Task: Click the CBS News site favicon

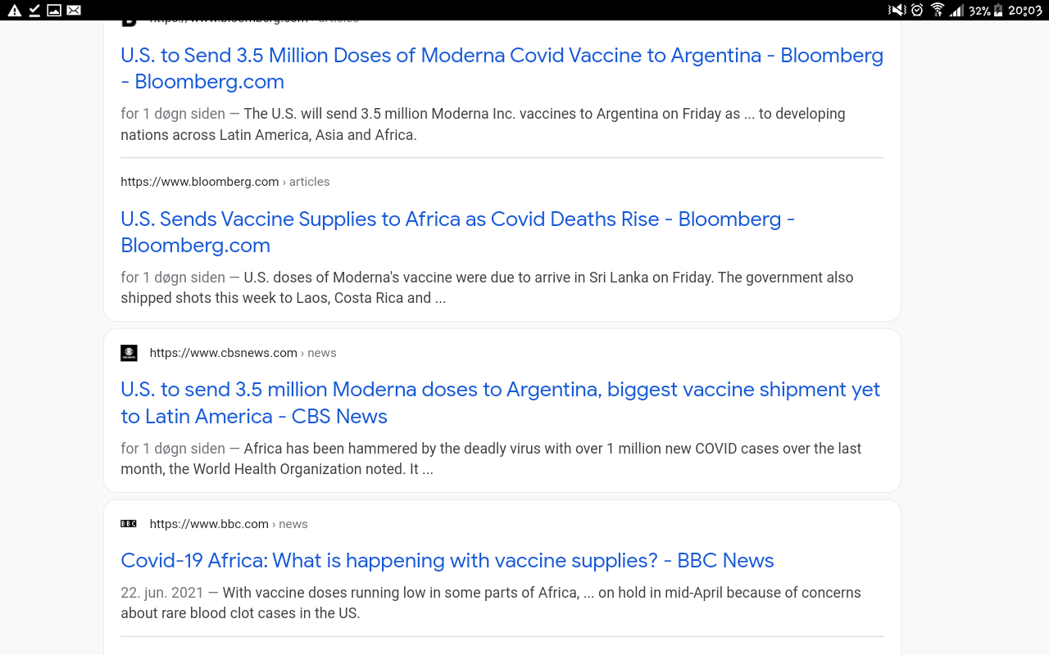Action: click(129, 353)
